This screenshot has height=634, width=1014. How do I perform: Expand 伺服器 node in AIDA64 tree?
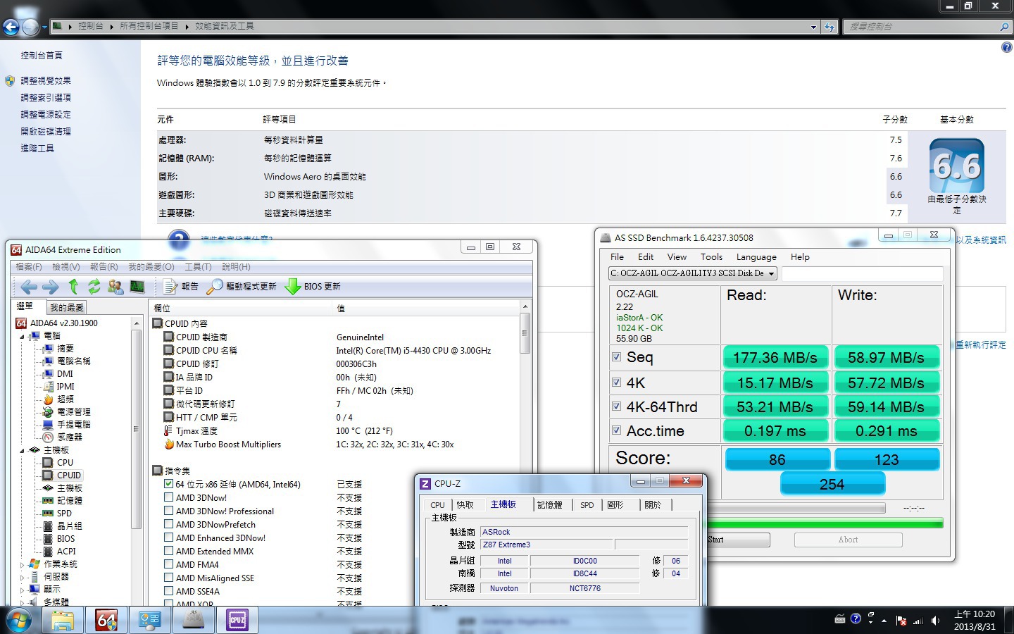[22, 577]
